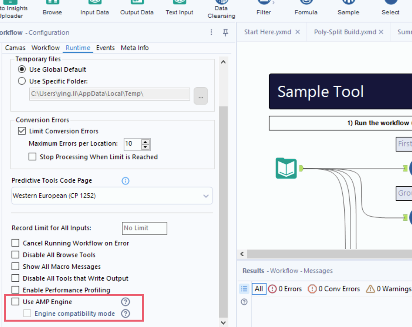
Task: Select the Sample tool icon
Action: click(x=348, y=3)
